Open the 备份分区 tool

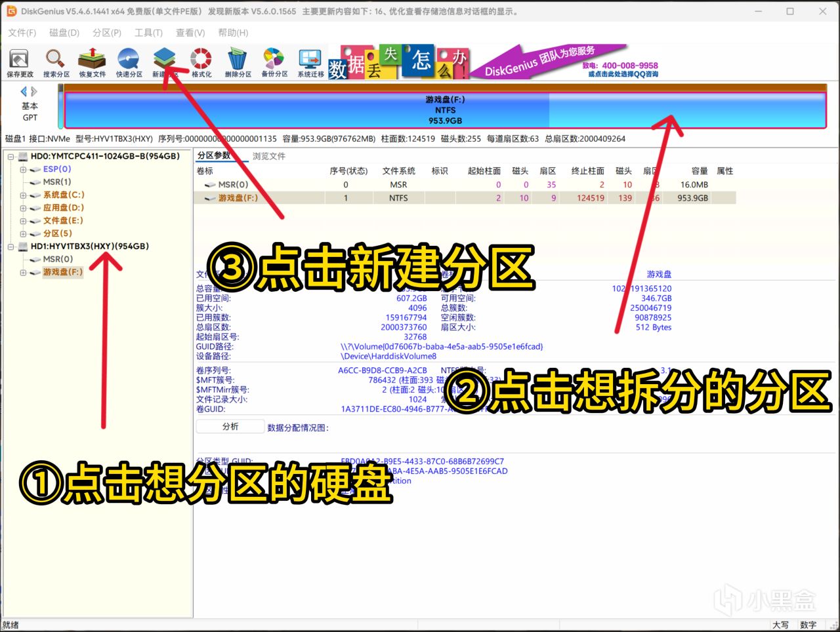point(274,64)
